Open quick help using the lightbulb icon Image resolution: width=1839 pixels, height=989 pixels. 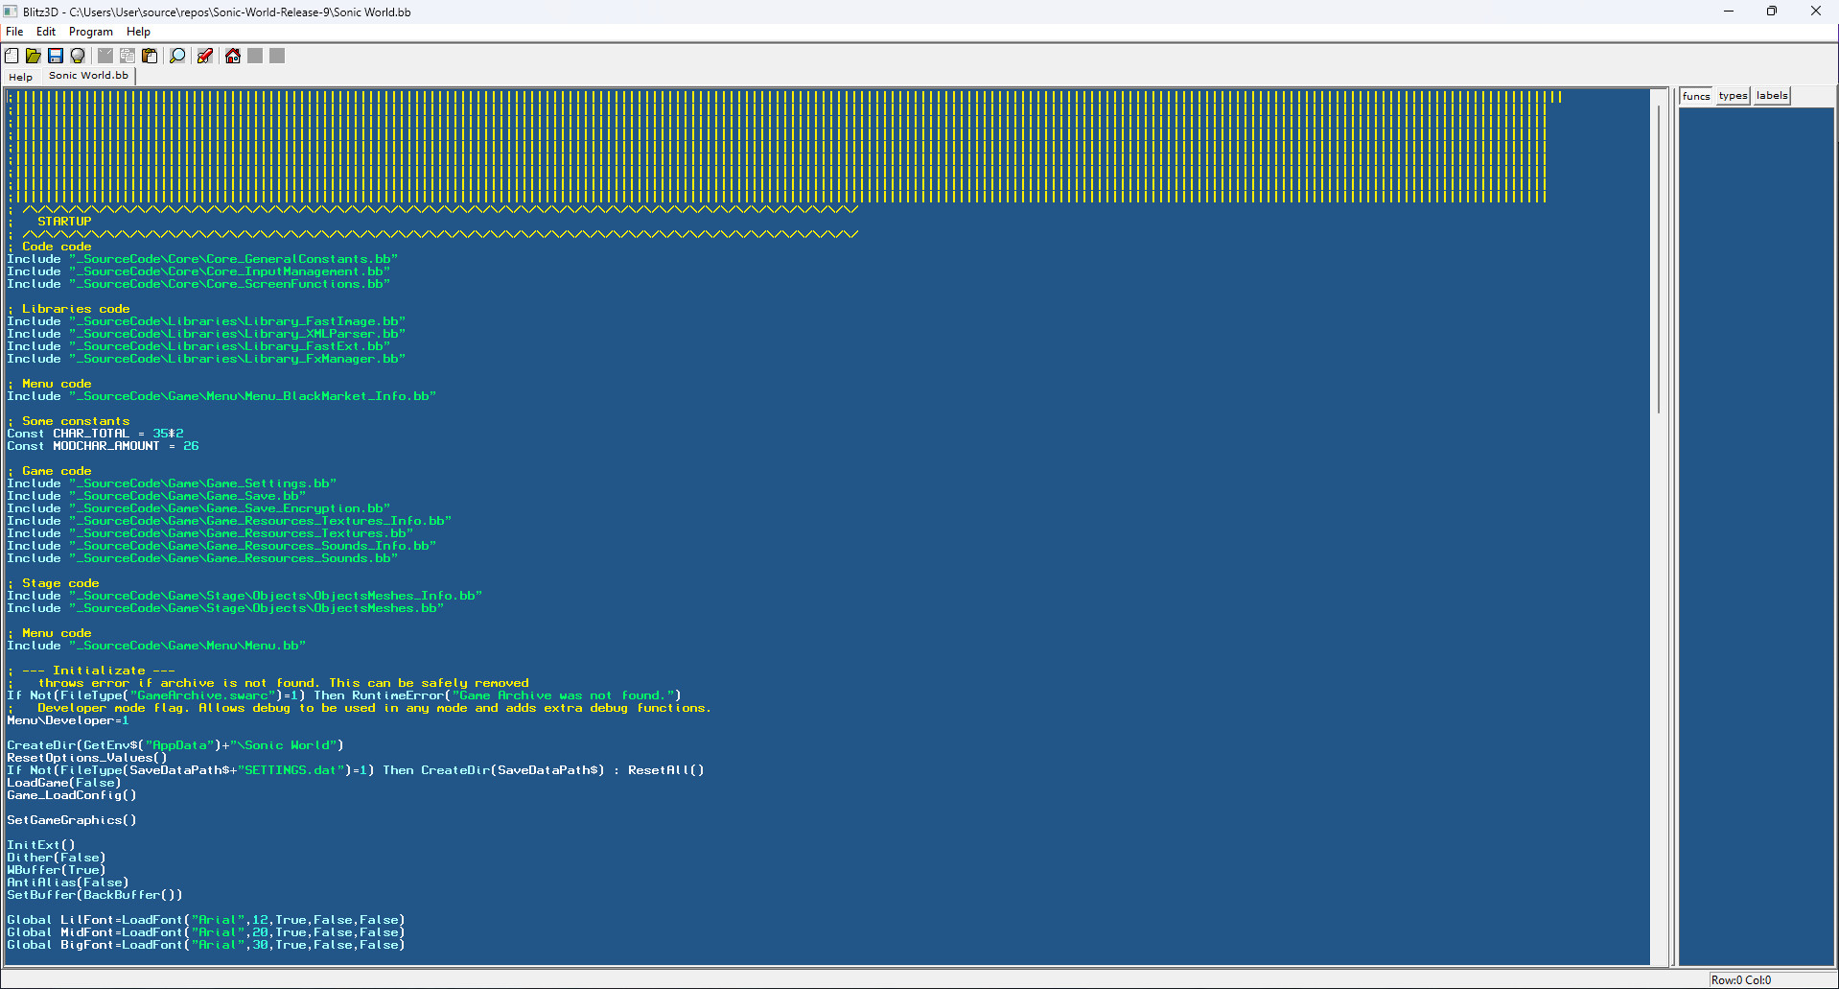(77, 56)
